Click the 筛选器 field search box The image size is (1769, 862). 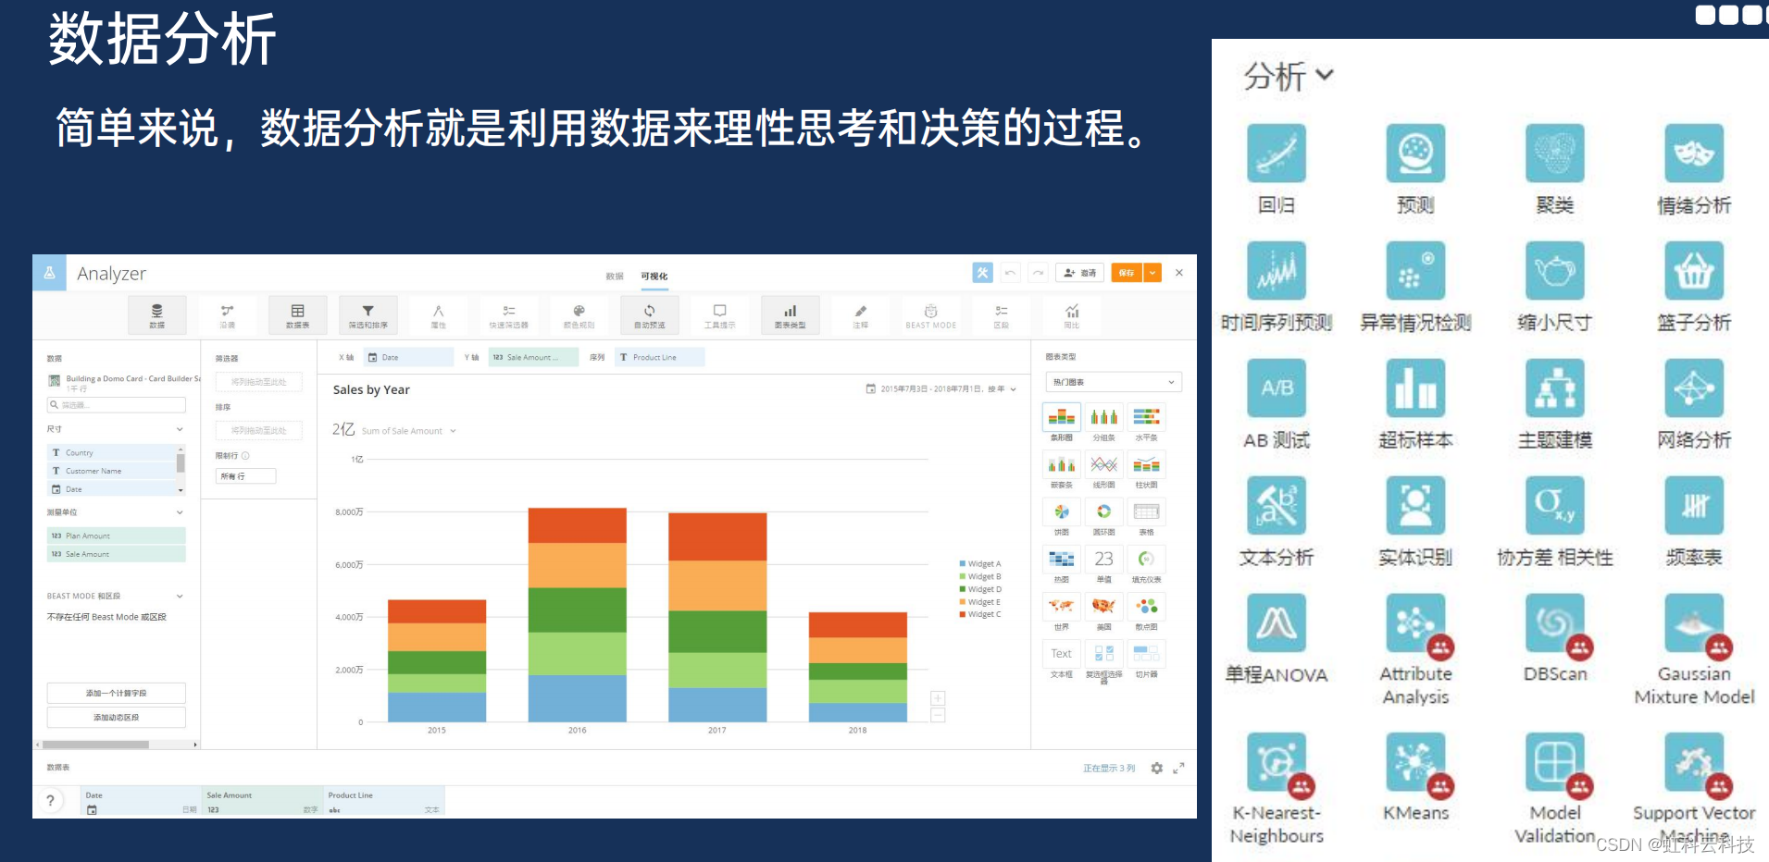(x=117, y=405)
